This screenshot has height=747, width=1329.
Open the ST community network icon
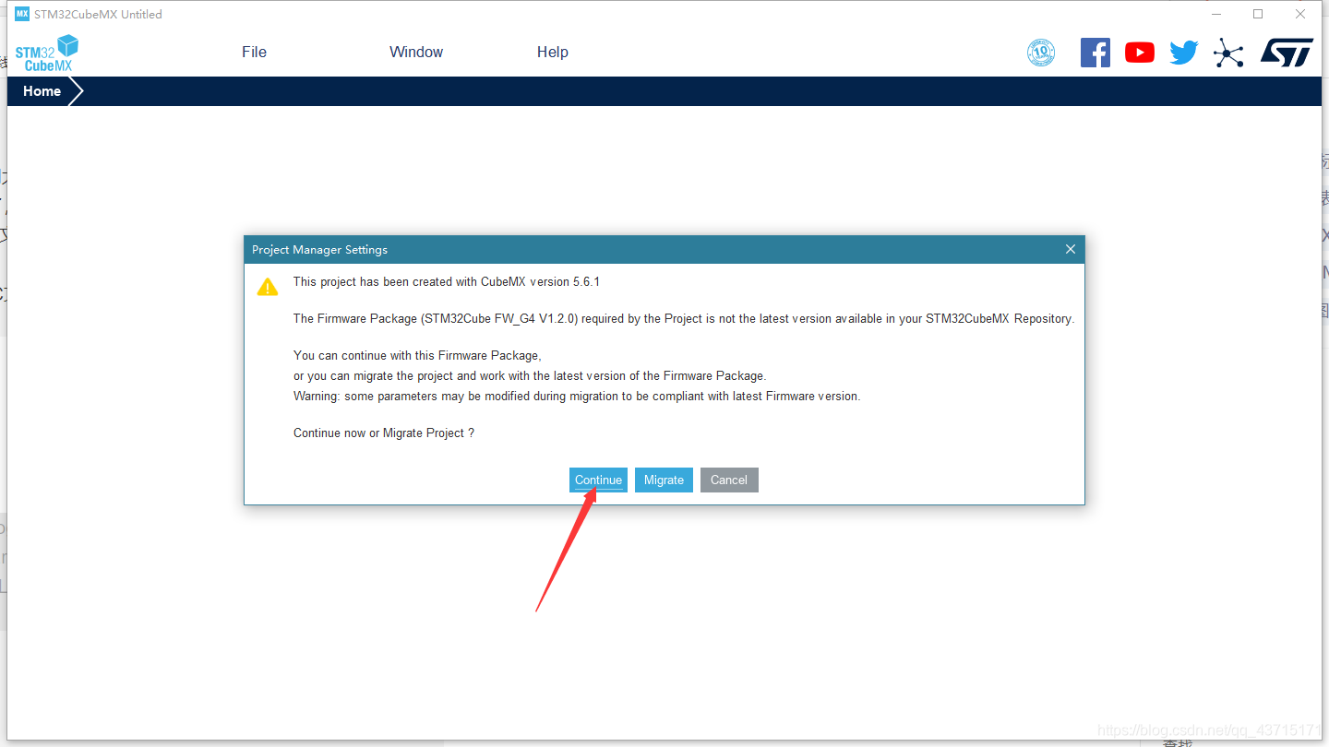(1228, 53)
